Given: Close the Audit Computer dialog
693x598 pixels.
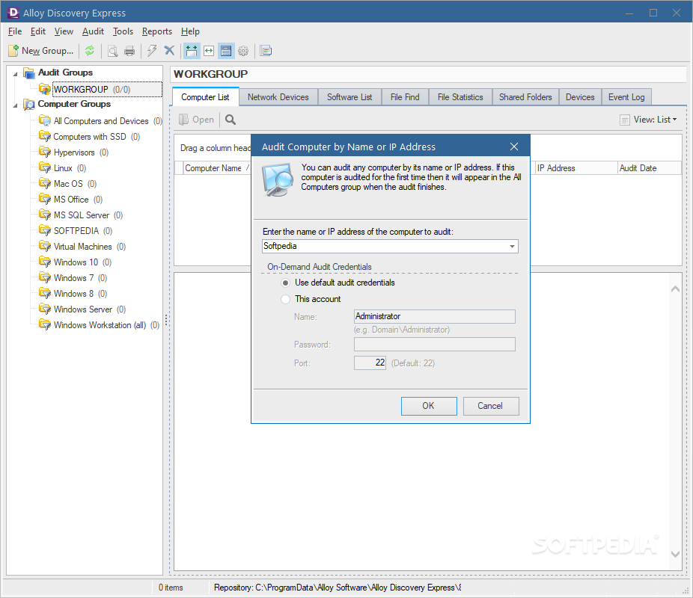Looking at the screenshot, I should click(514, 147).
